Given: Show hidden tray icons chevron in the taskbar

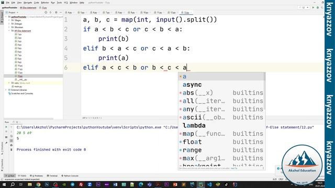Looking at the screenshot, I should click(x=292, y=184).
